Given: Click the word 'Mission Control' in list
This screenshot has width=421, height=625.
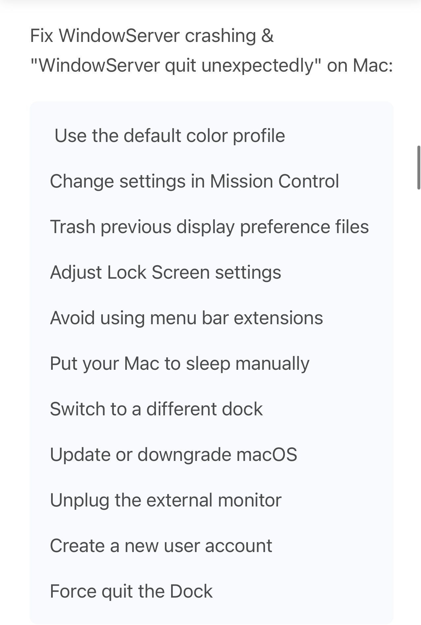Looking at the screenshot, I should pyautogui.click(x=274, y=181).
